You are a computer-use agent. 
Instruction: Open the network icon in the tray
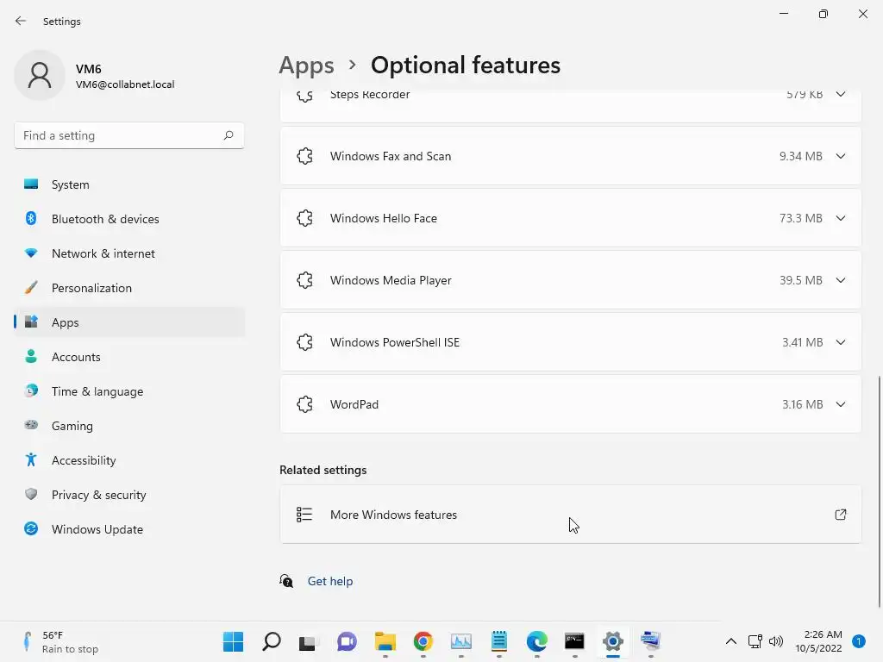755,641
